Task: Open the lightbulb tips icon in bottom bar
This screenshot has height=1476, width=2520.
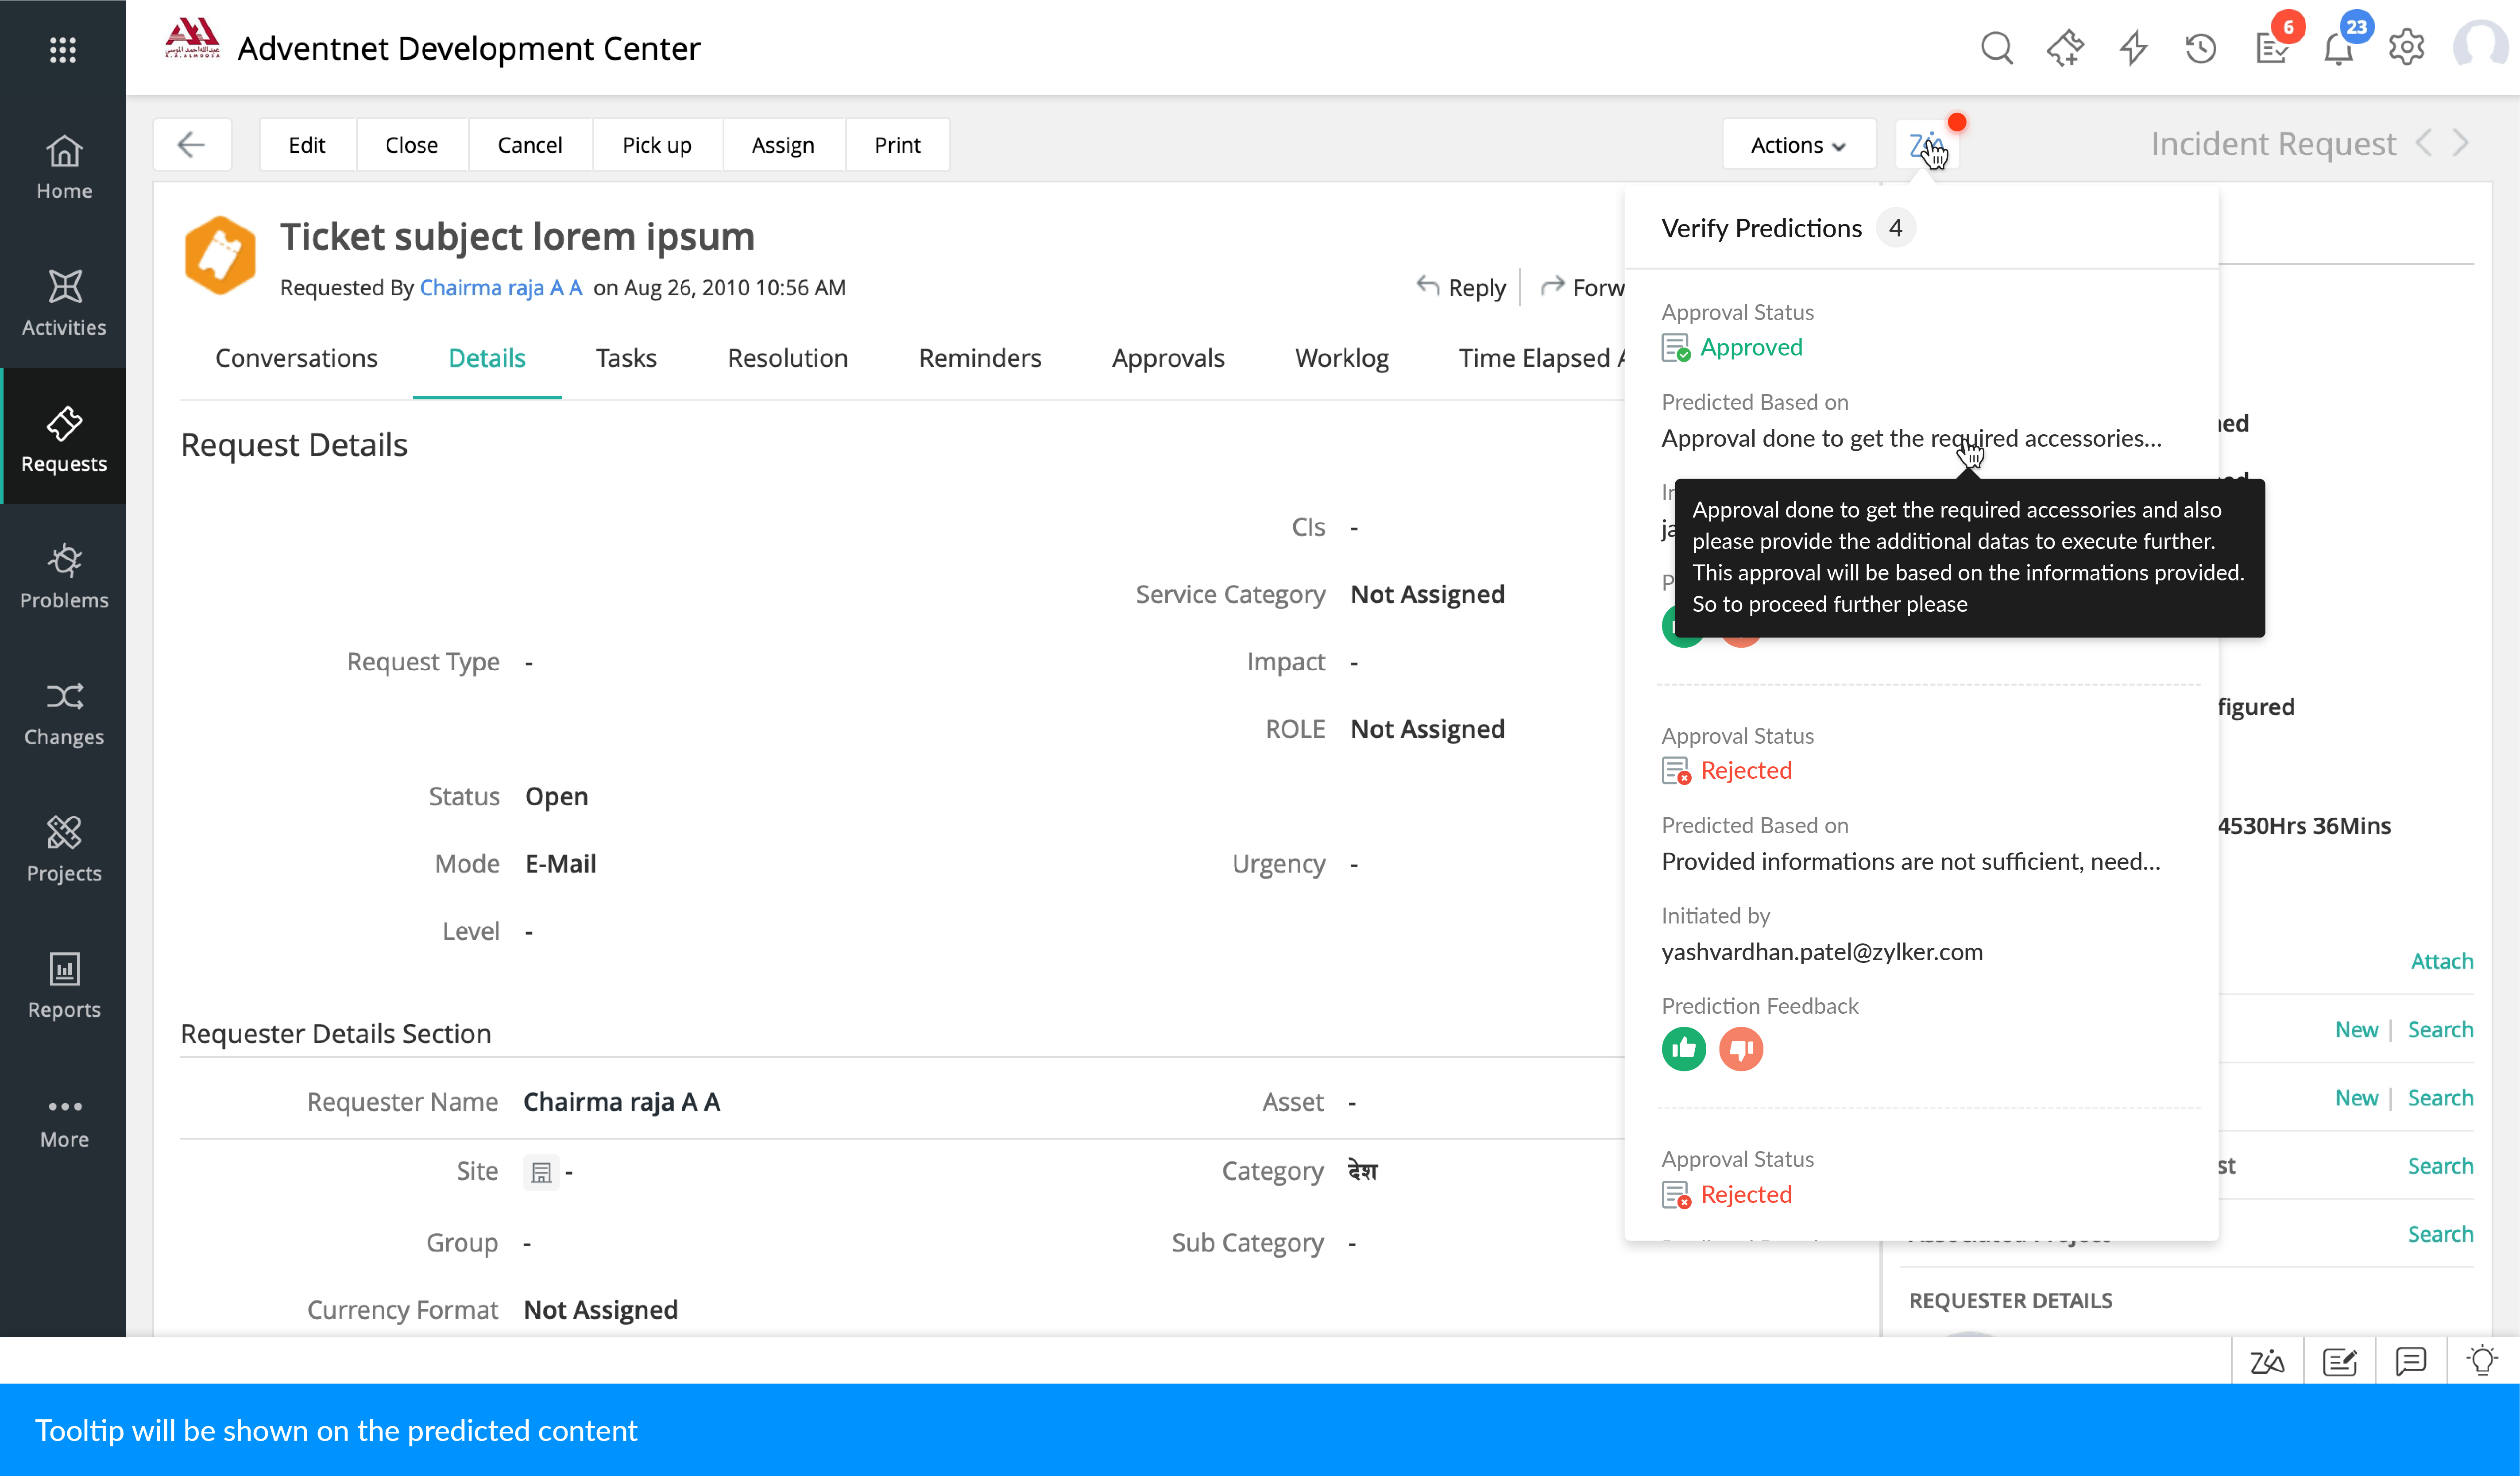Action: [2482, 1361]
